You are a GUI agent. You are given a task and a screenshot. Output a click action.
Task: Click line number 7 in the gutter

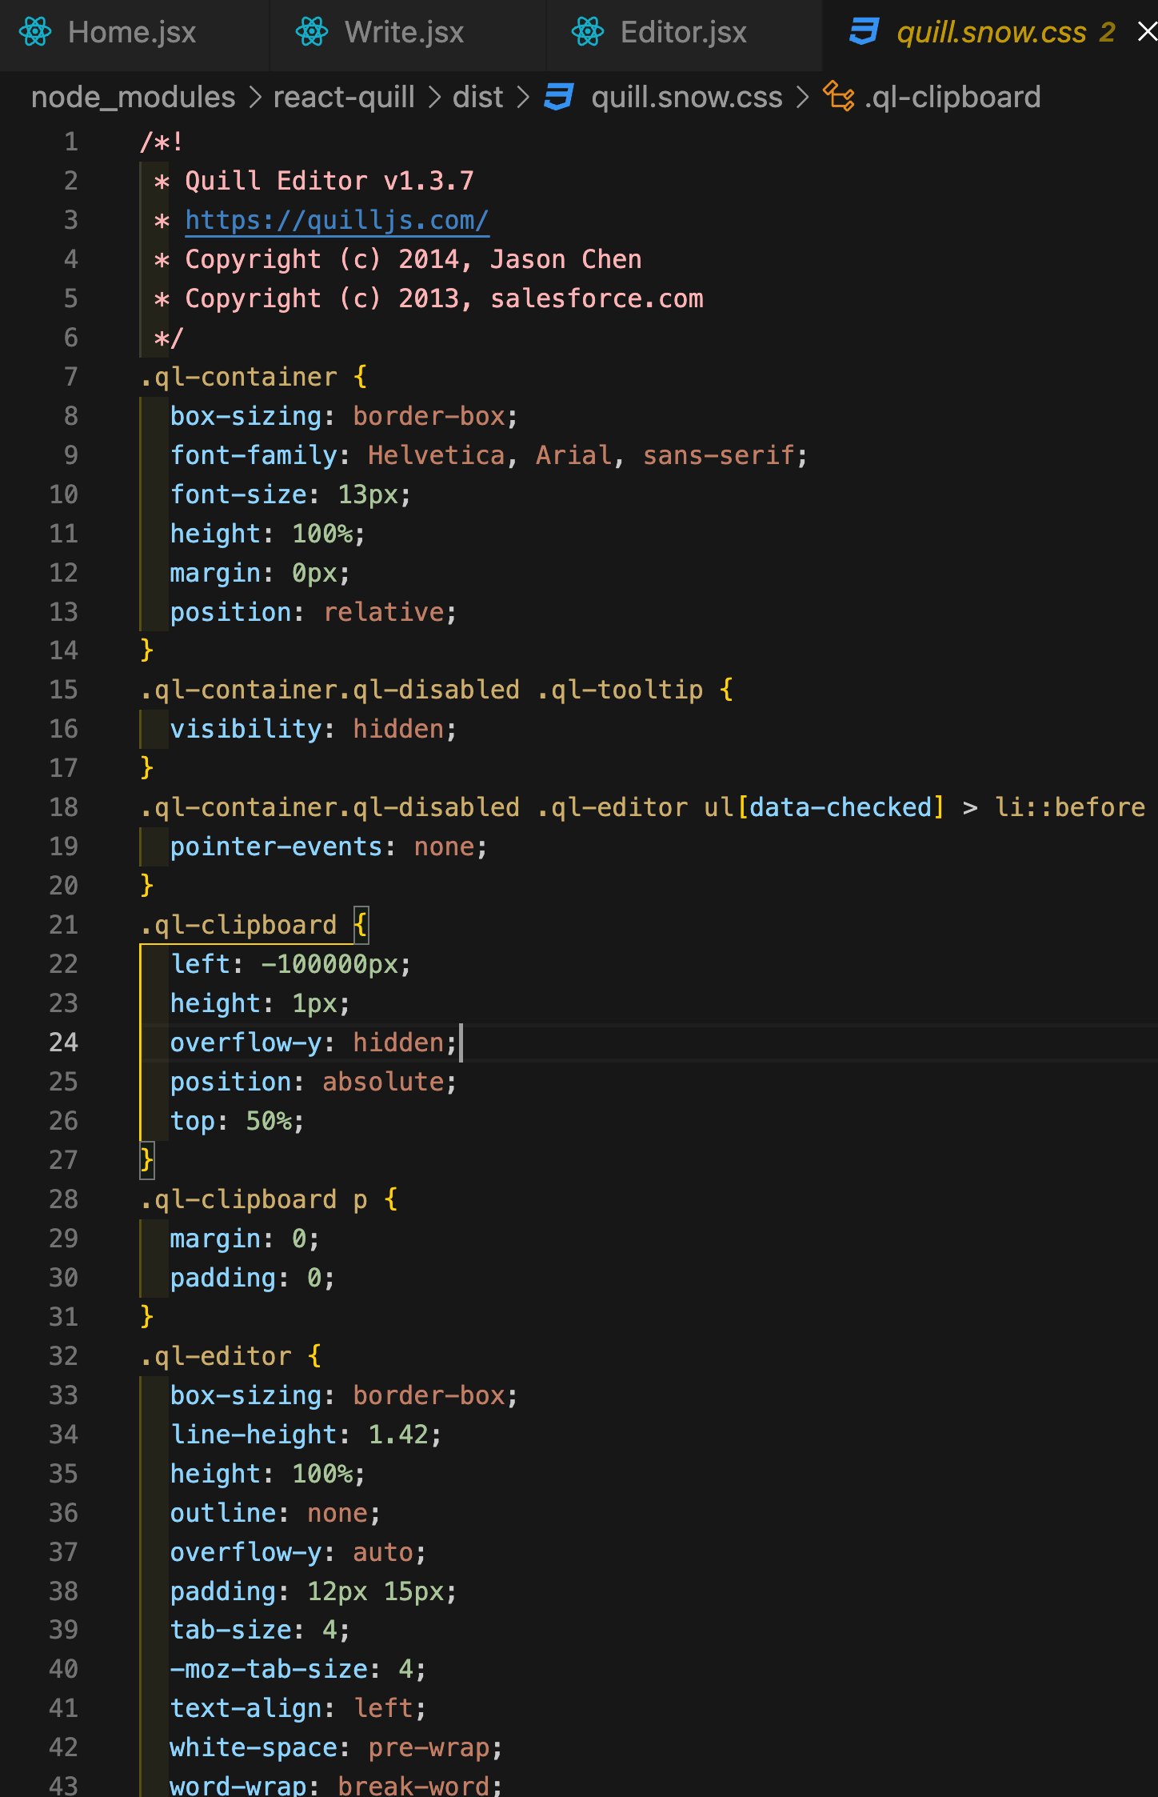click(x=71, y=377)
